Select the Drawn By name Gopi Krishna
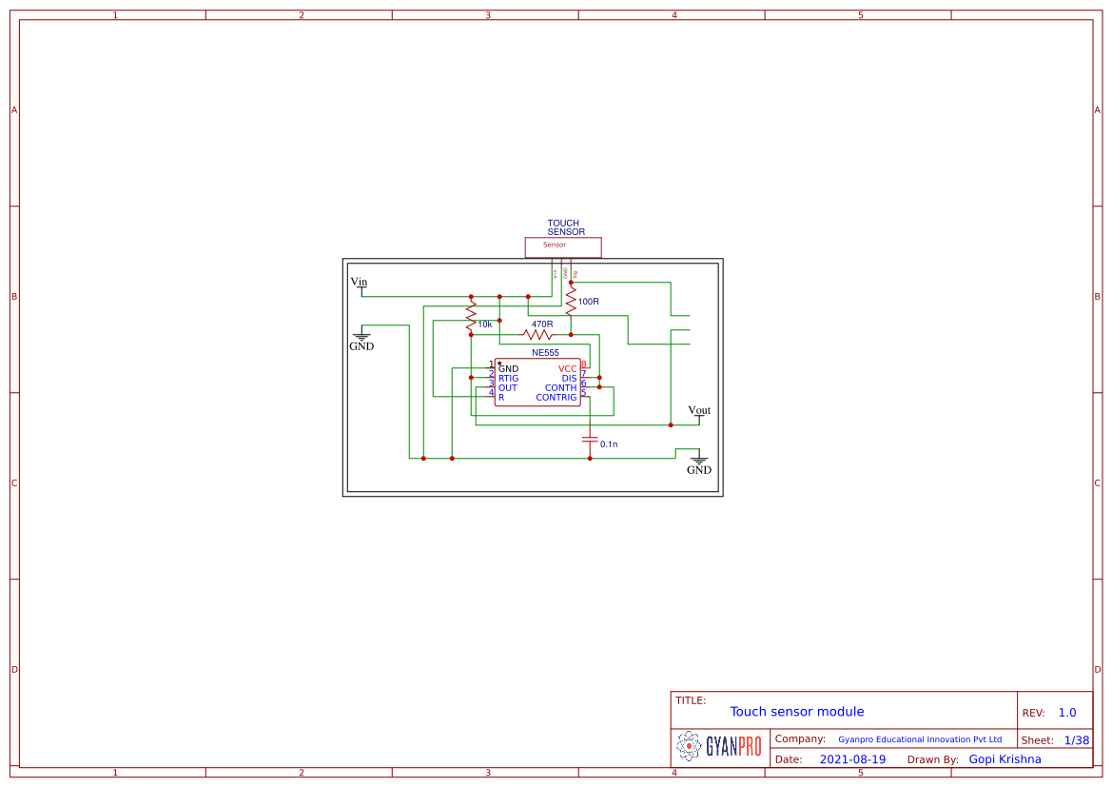 click(x=1005, y=759)
